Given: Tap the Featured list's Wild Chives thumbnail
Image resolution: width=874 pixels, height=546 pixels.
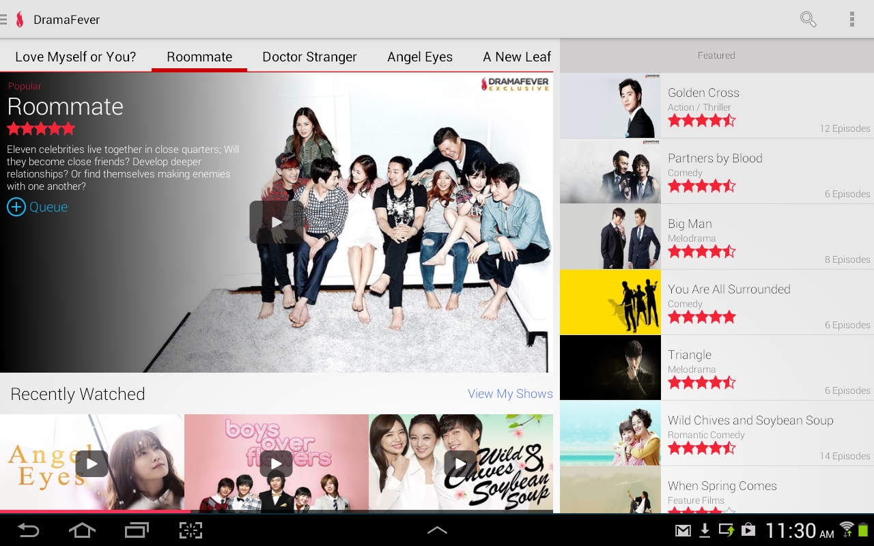Looking at the screenshot, I should coord(610,433).
